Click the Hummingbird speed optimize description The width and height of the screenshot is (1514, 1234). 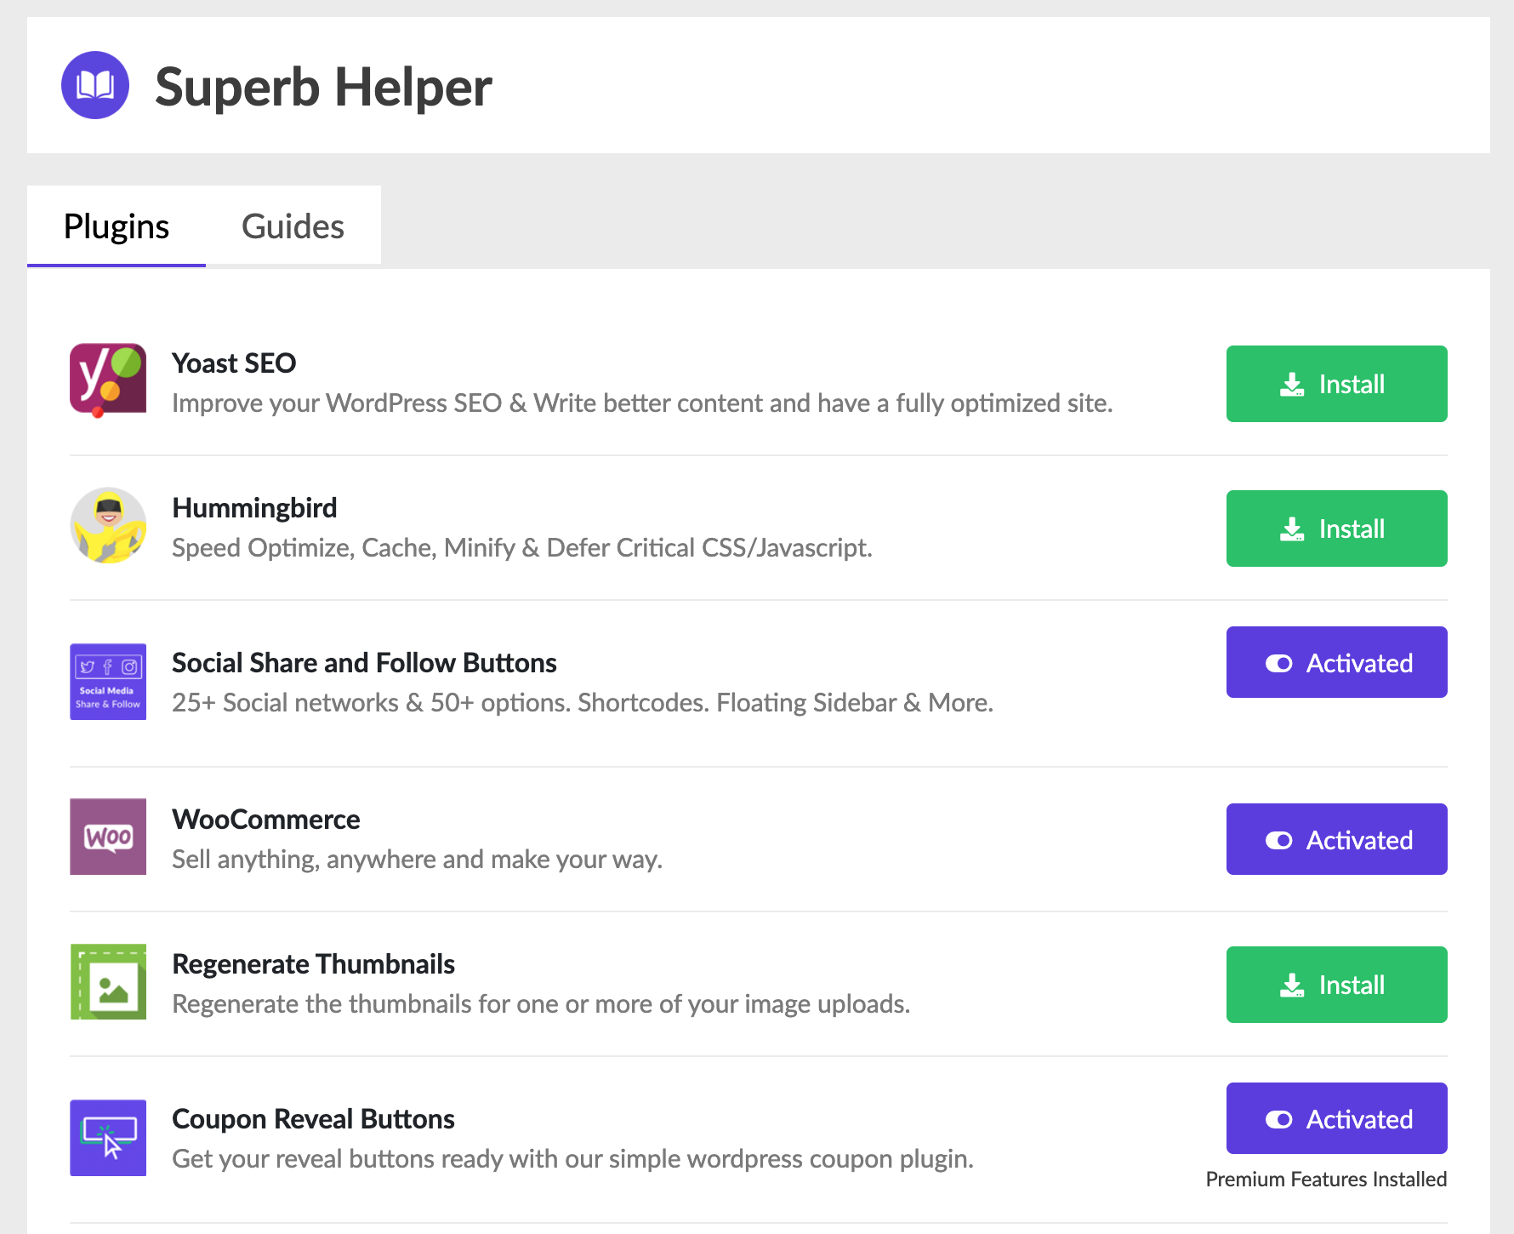[x=522, y=548]
